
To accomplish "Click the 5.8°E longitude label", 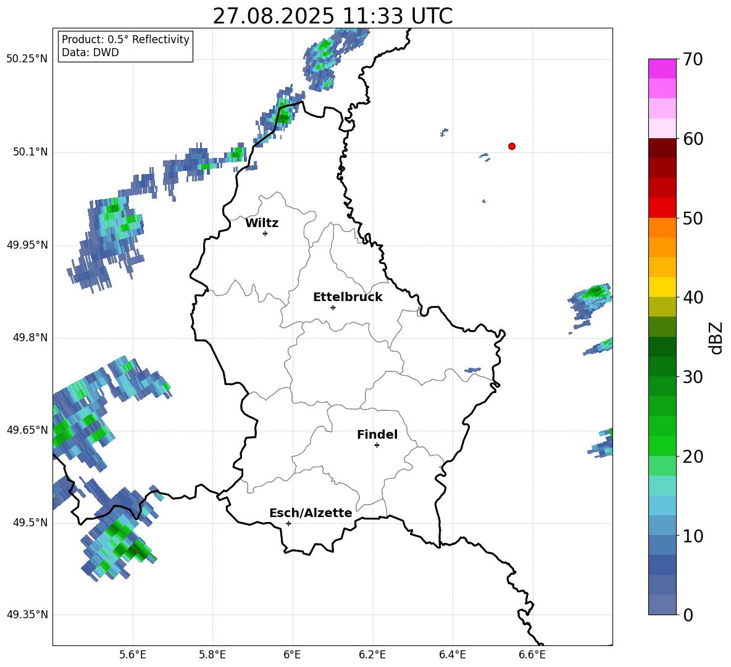I will click(x=212, y=655).
